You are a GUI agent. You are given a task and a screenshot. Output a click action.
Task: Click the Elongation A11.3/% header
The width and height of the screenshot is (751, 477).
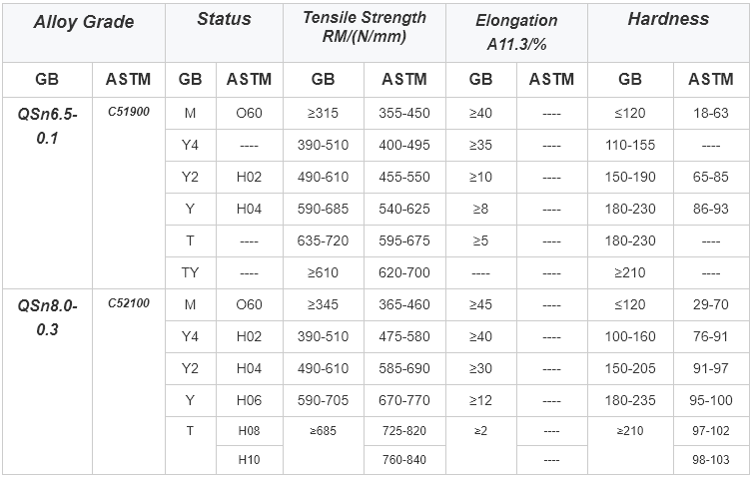click(x=516, y=33)
